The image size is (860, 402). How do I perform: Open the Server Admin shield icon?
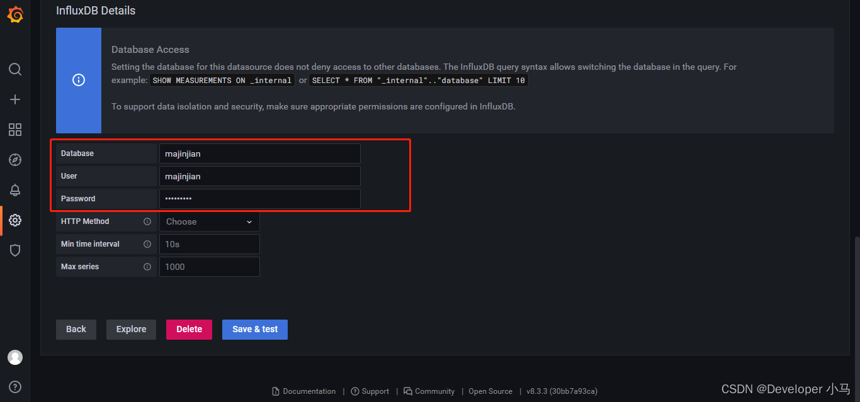click(x=15, y=250)
